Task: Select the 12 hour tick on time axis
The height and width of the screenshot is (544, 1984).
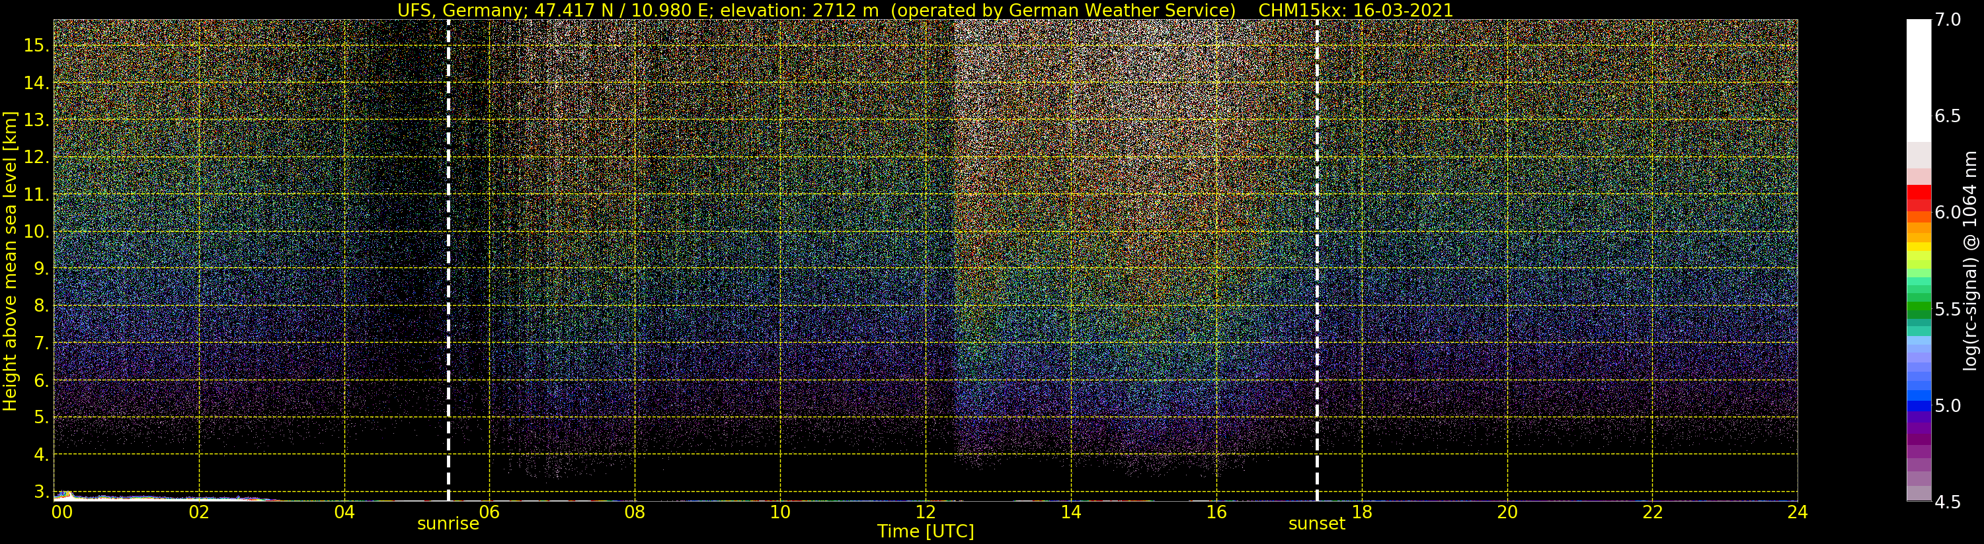Action: 925,512
